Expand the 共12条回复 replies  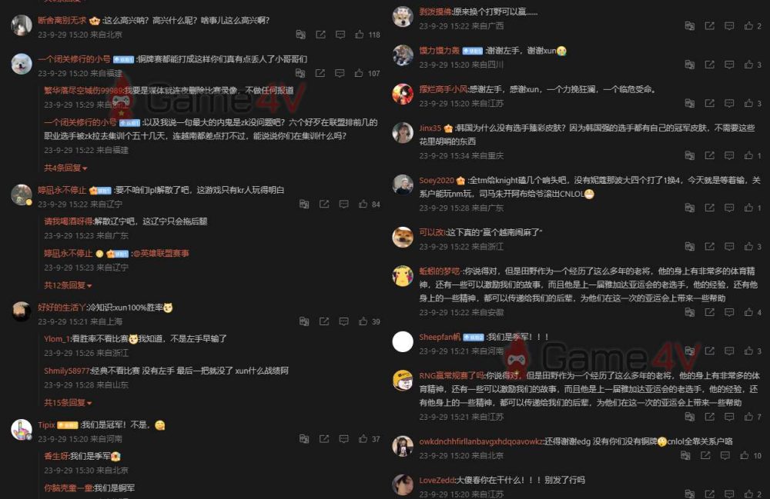[68, 285]
